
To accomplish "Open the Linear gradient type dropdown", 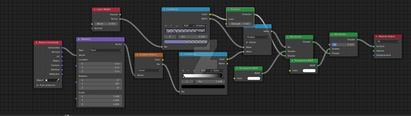I will [x=149, y=70].
